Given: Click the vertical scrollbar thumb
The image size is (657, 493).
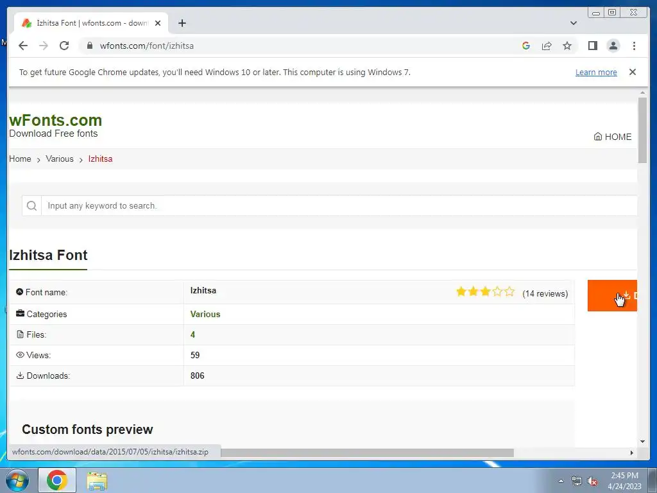Looking at the screenshot, I should tap(643, 130).
